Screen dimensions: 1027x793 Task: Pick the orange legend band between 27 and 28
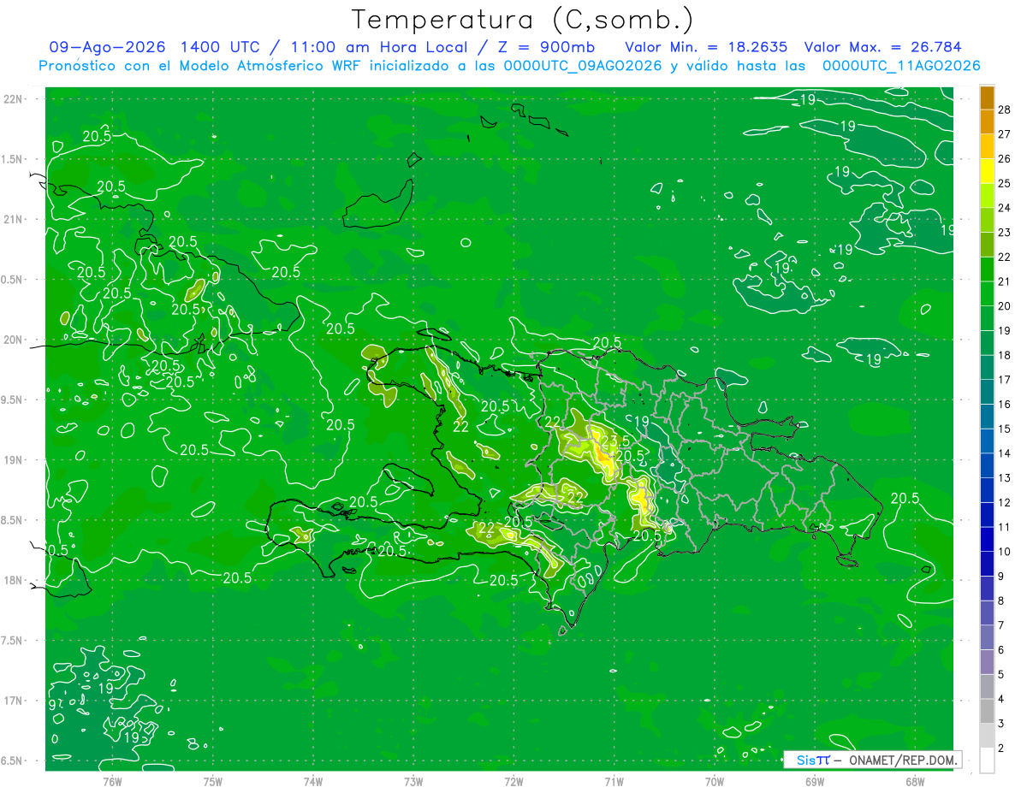987,122
